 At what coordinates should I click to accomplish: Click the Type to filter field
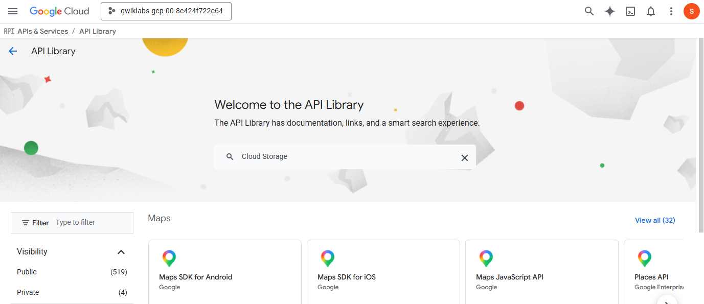[x=92, y=223]
